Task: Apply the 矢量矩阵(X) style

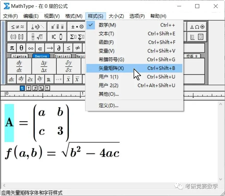Action: tap(134, 68)
